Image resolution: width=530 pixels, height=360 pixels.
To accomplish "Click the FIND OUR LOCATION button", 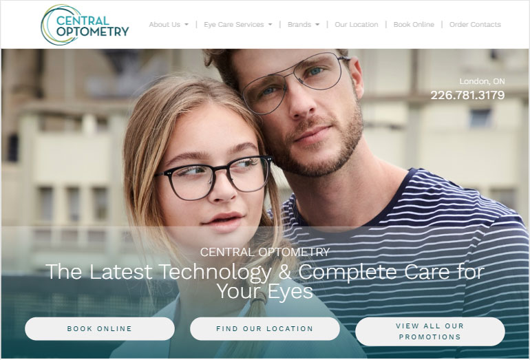I will click(265, 328).
